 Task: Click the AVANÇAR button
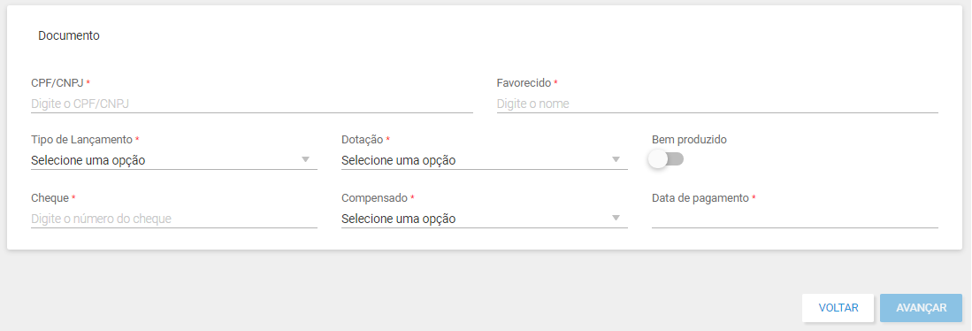(x=922, y=308)
